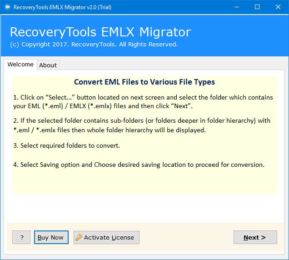Click the "RecoveryTools EMLX Migrator" banner title
Screen dimensions: 289x260
[x=100, y=32]
